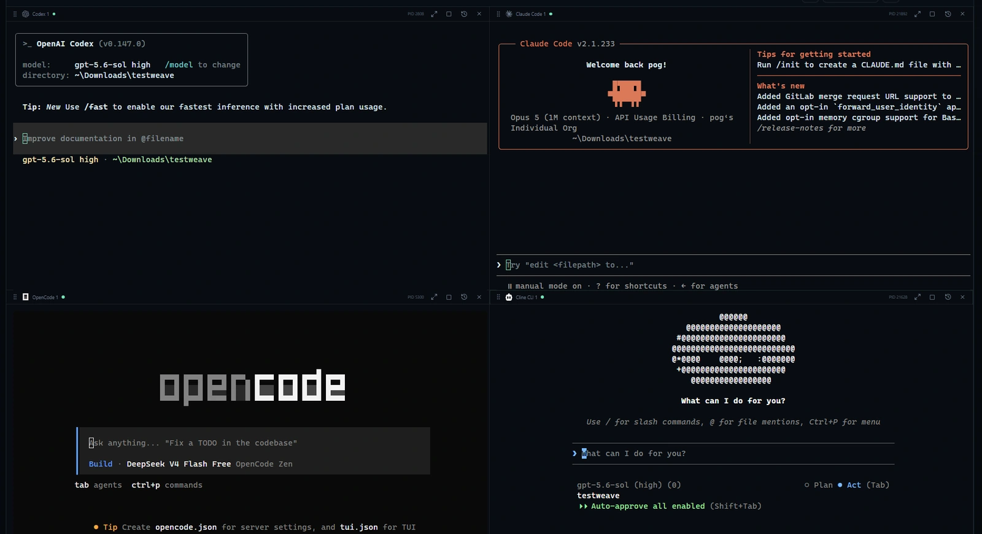Maximize the Claude Code 1 pane with the square icon
Viewport: 982px width, 534px height.
tap(932, 14)
